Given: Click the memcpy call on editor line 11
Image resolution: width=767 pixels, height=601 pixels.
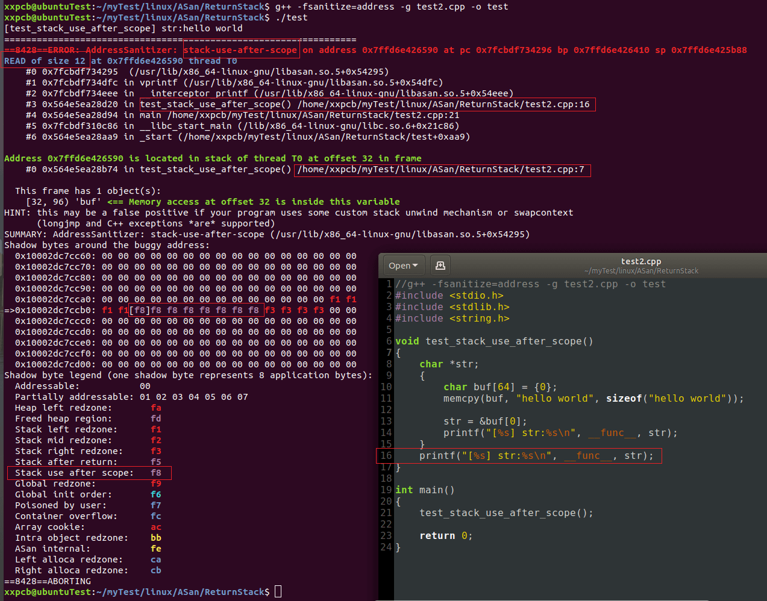Looking at the screenshot, I should [x=593, y=398].
